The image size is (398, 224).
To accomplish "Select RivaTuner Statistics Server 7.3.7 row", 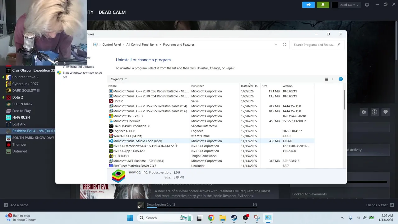I will [211, 166].
